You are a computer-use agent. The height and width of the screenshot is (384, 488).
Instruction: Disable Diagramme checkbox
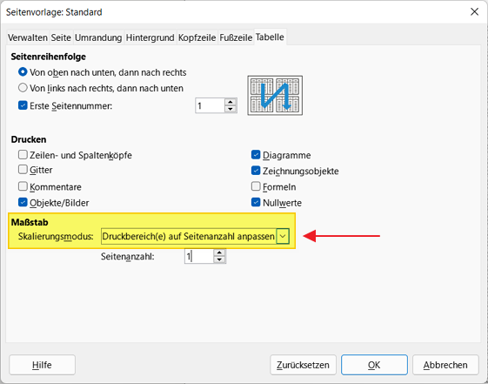pos(256,154)
